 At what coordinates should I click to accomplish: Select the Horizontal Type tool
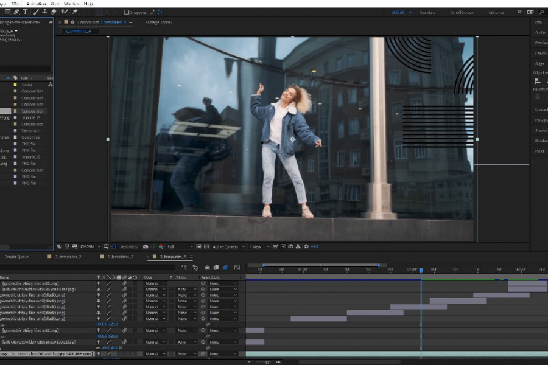pyautogui.click(x=25, y=12)
